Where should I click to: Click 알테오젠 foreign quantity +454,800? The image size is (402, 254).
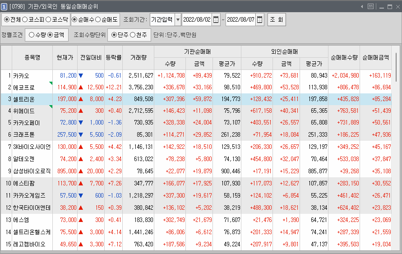pyautogui.click(x=261, y=159)
